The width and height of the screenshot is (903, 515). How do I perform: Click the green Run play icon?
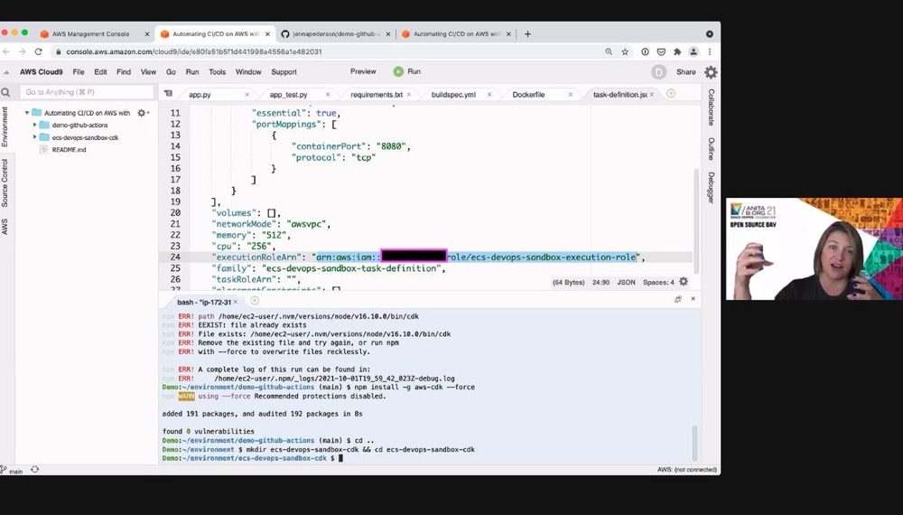pyautogui.click(x=398, y=71)
